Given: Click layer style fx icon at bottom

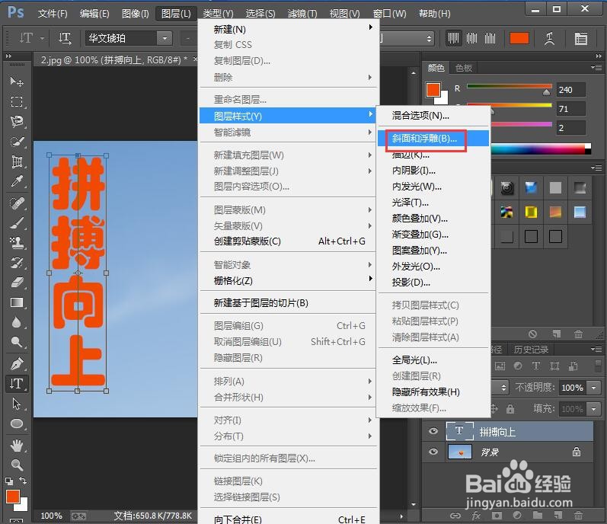Looking at the screenshot, I should (476, 516).
